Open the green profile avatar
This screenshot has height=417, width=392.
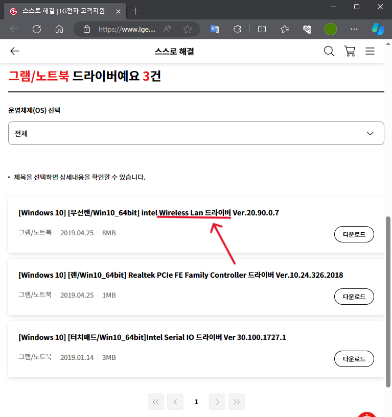coord(331,29)
